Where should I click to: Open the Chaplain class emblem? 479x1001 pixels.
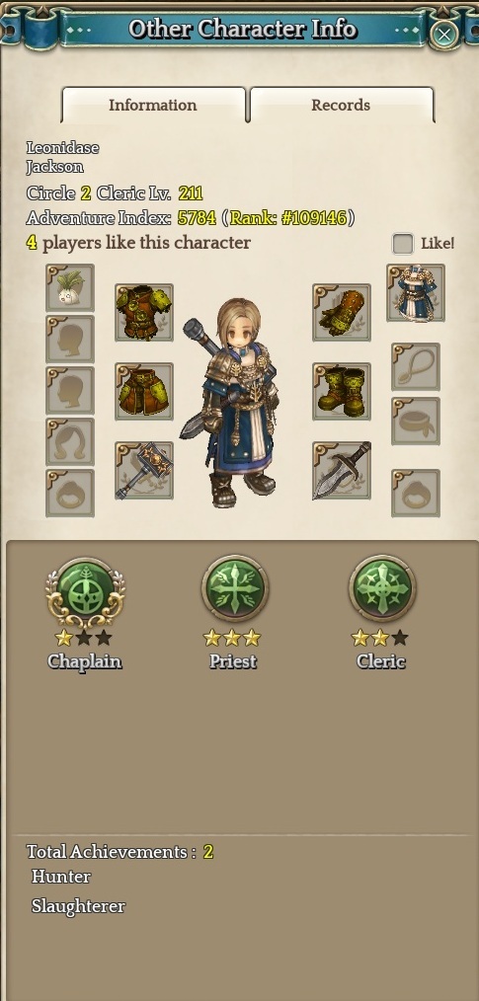point(86,591)
